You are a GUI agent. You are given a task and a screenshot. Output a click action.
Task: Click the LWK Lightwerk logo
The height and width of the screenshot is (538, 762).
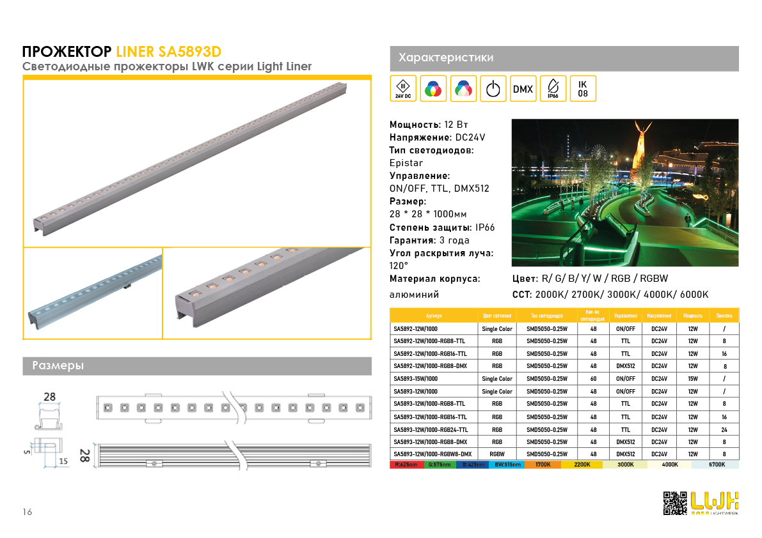[x=715, y=503]
